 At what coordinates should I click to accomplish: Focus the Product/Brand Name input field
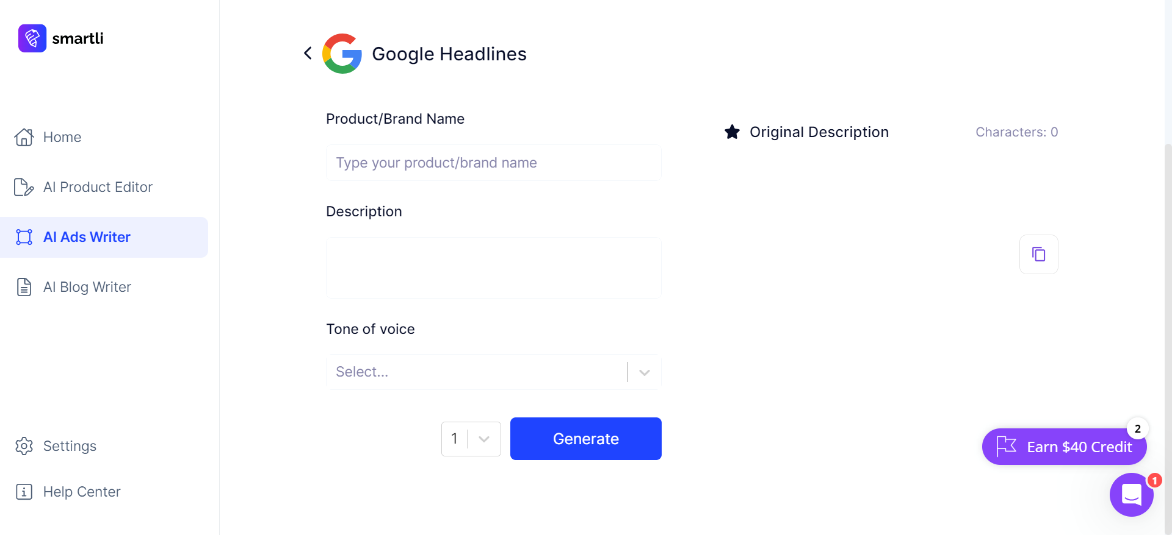click(x=493, y=163)
